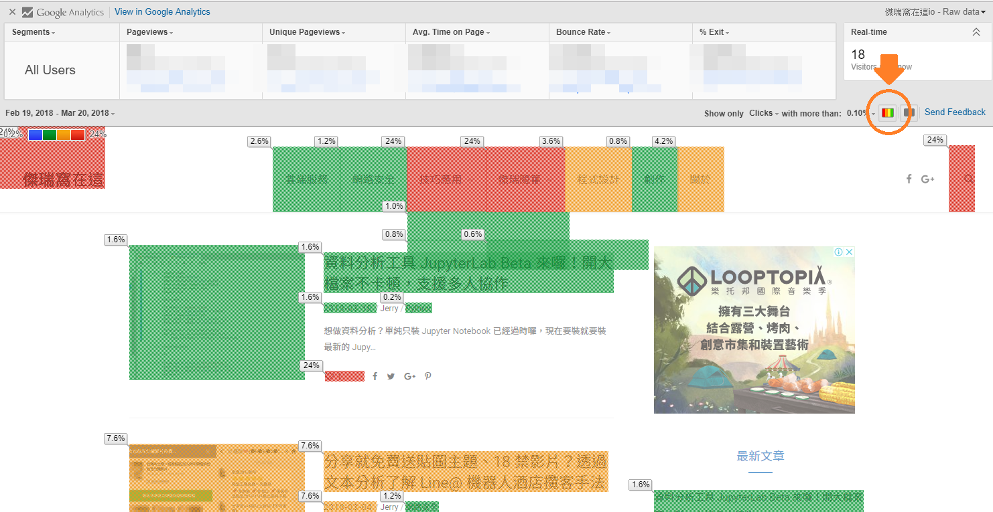Open the 資料分析工具 JupyterLab Beta article title
The height and width of the screenshot is (512, 993).
click(468, 273)
